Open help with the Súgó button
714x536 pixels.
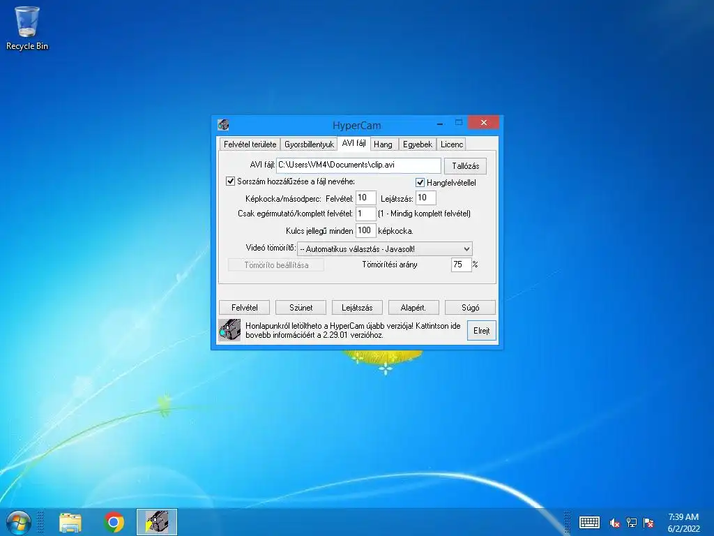(471, 308)
